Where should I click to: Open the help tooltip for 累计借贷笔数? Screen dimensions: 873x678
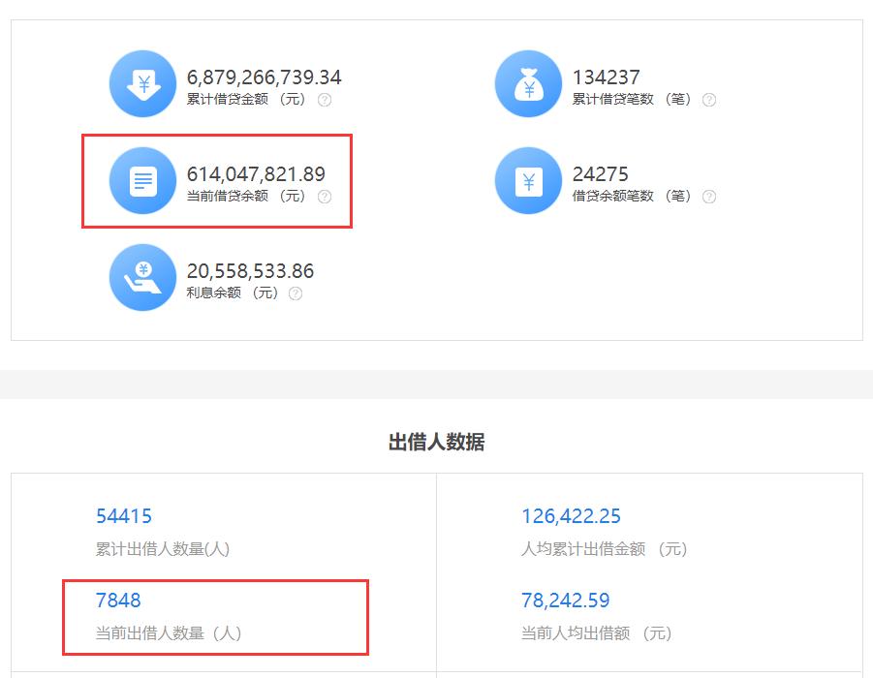pos(708,100)
